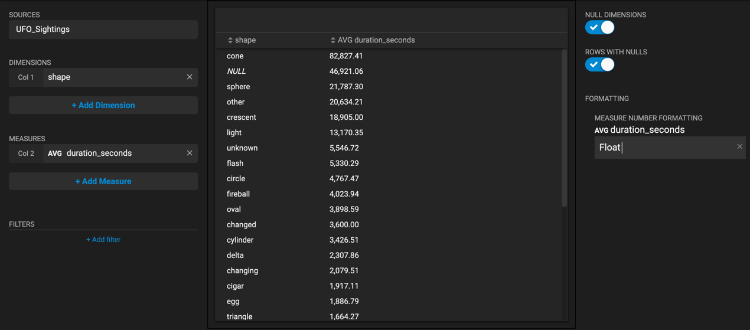750x330 pixels.
Task: Click the Add filter link
Action: pyautogui.click(x=103, y=240)
